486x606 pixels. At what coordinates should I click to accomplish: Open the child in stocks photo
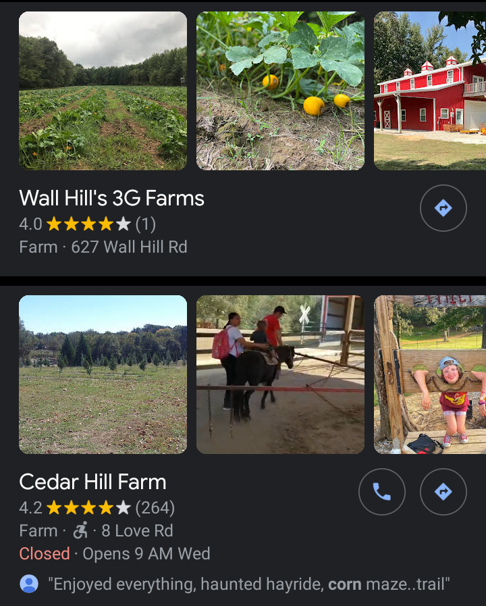[x=429, y=374]
